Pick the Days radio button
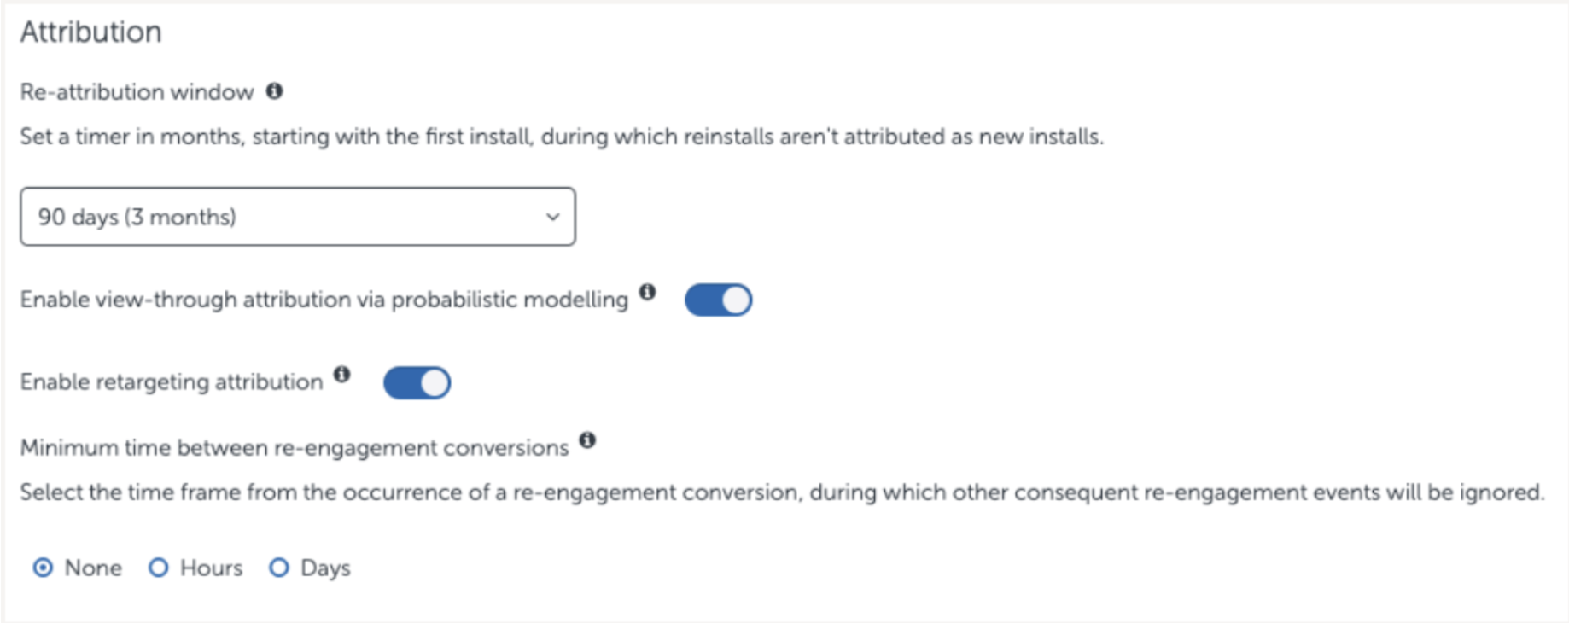This screenshot has height=623, width=1569. click(279, 568)
